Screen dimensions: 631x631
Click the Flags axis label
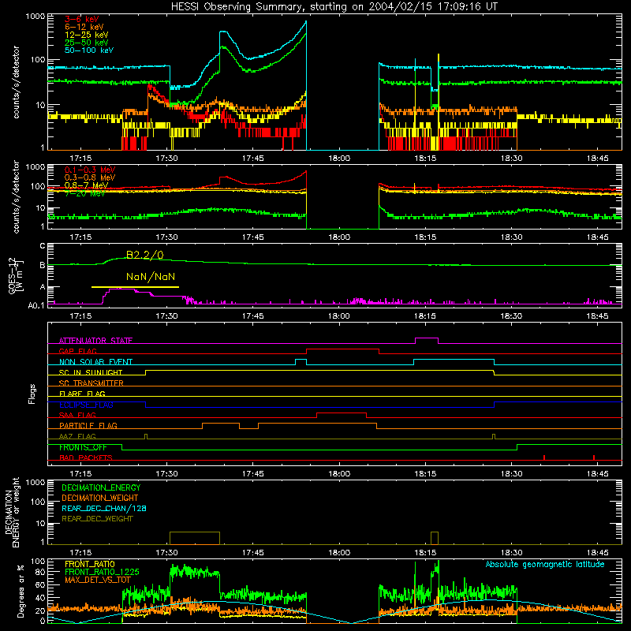pos(32,394)
